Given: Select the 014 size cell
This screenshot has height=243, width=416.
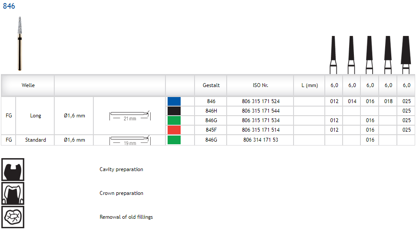Looking at the screenshot, I should pos(352,101).
